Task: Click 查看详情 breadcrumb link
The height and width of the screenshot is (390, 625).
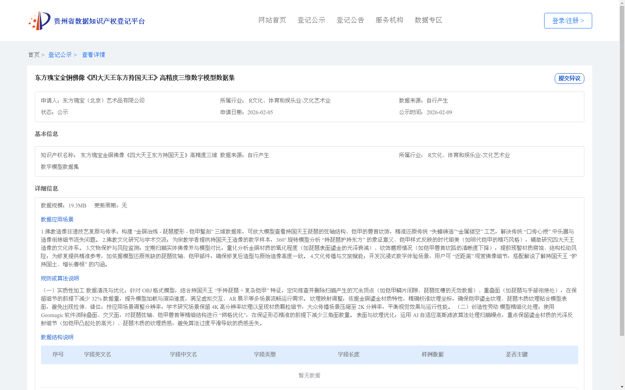Action: tap(94, 55)
